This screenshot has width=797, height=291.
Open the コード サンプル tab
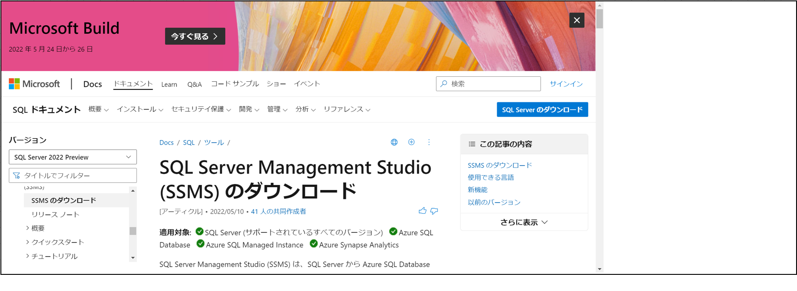pos(235,84)
